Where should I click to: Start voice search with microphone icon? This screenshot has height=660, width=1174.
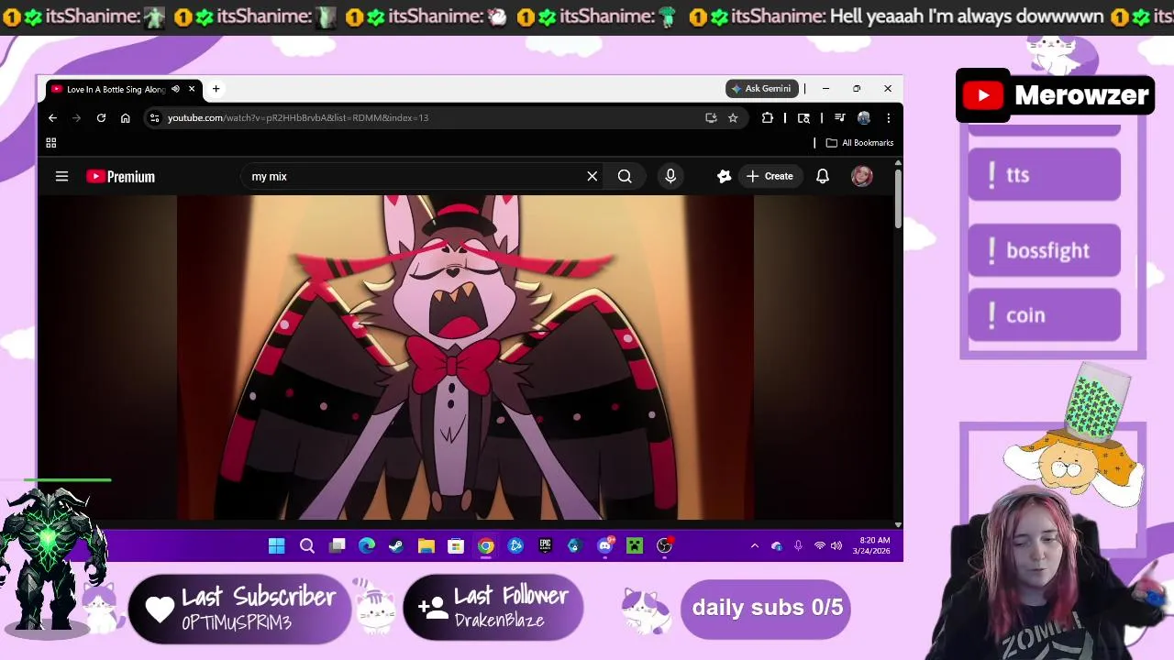point(670,176)
